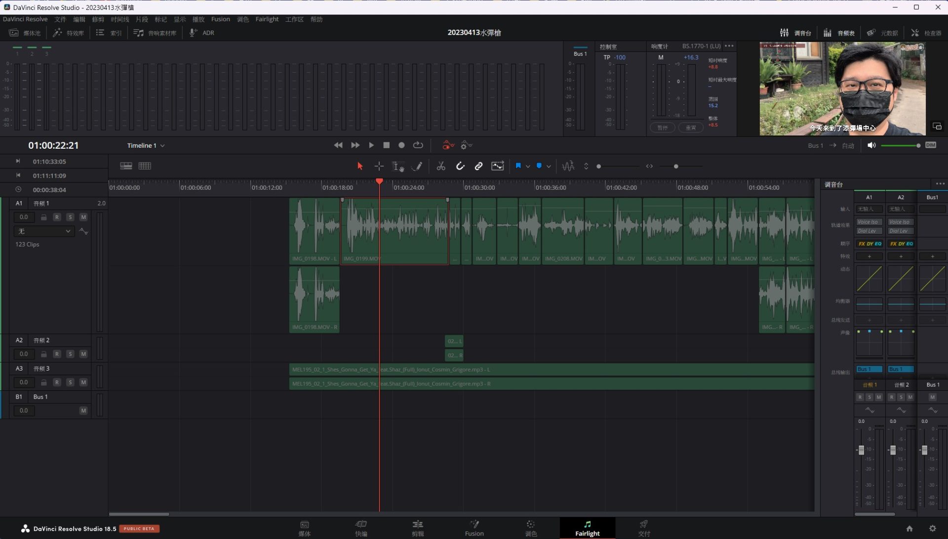Viewport: 948px width, 539px height.
Task: Click the rewind button
Action: (338, 145)
